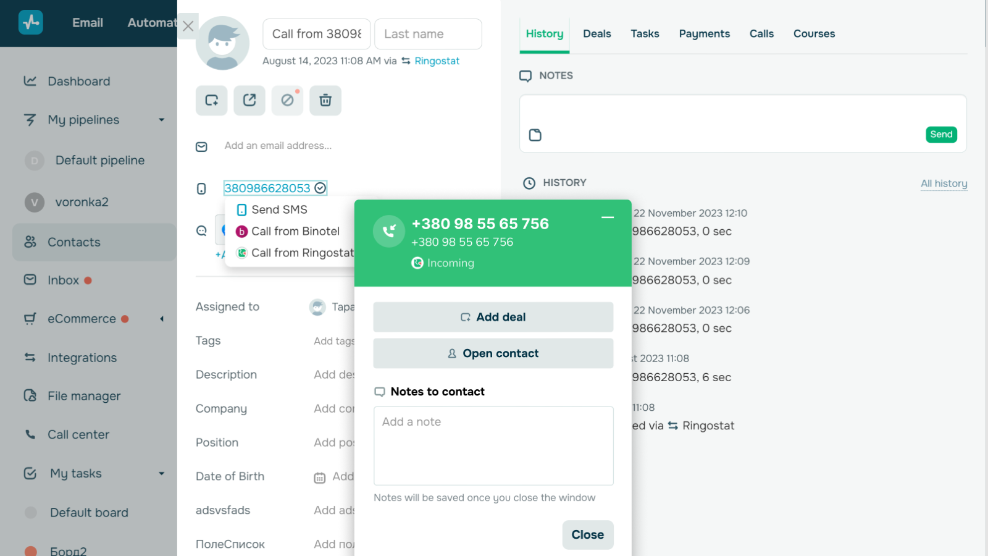The width and height of the screenshot is (988, 556).
Task: Minimize the incoming call popup
Action: coord(608,217)
